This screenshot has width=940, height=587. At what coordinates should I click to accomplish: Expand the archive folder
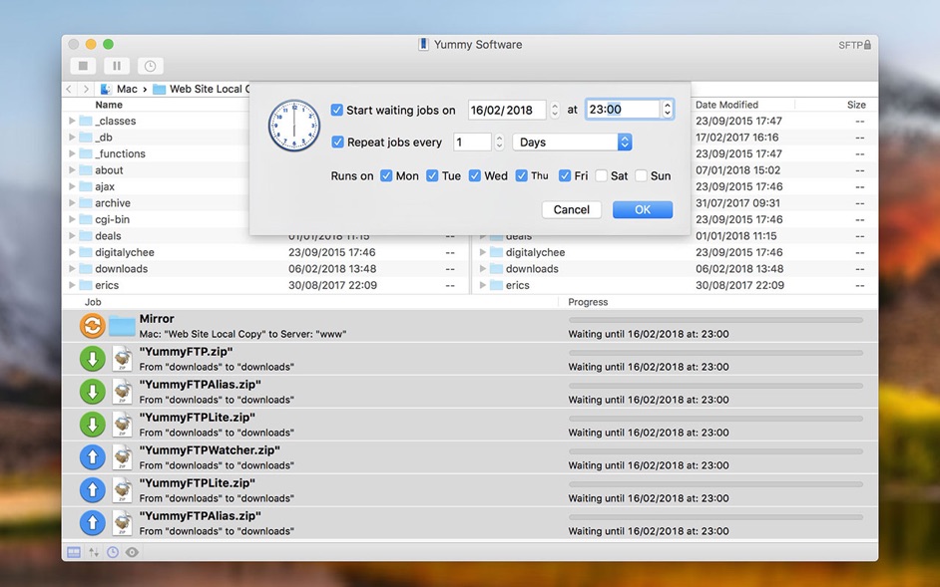pos(72,203)
